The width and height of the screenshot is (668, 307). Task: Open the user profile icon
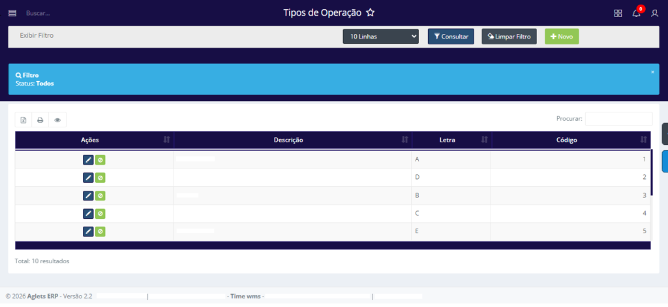[654, 13]
